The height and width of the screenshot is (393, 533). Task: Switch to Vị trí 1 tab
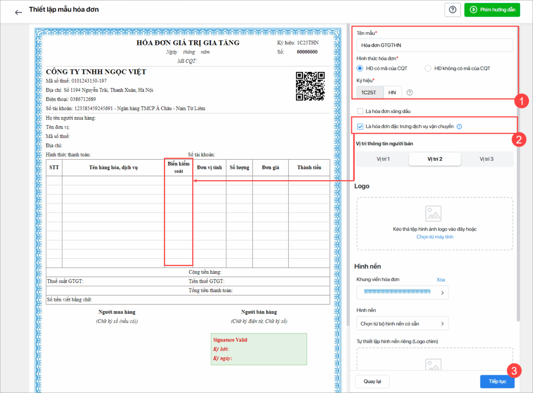tap(383, 159)
